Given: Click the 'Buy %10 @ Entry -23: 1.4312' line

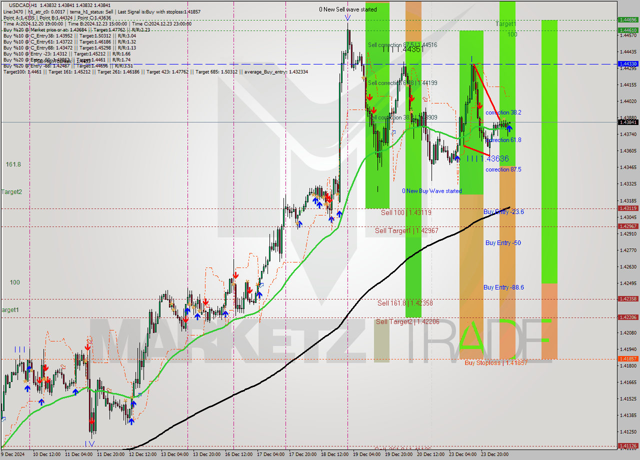Looking at the screenshot, I should (x=67, y=54).
